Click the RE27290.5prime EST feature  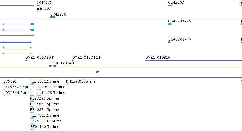pyautogui.click(x=32, y=101)
